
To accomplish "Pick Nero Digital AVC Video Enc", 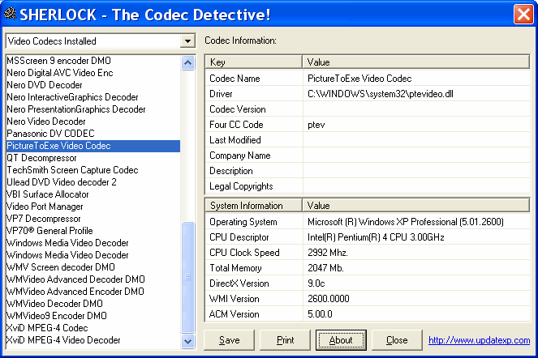I will (x=60, y=73).
